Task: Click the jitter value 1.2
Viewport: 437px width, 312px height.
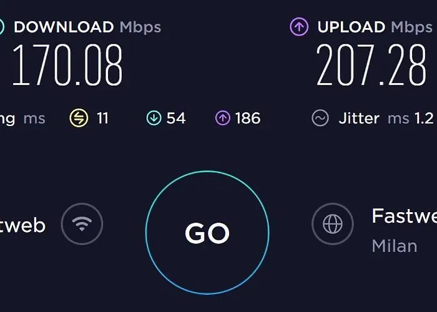Action: pyautogui.click(x=424, y=119)
